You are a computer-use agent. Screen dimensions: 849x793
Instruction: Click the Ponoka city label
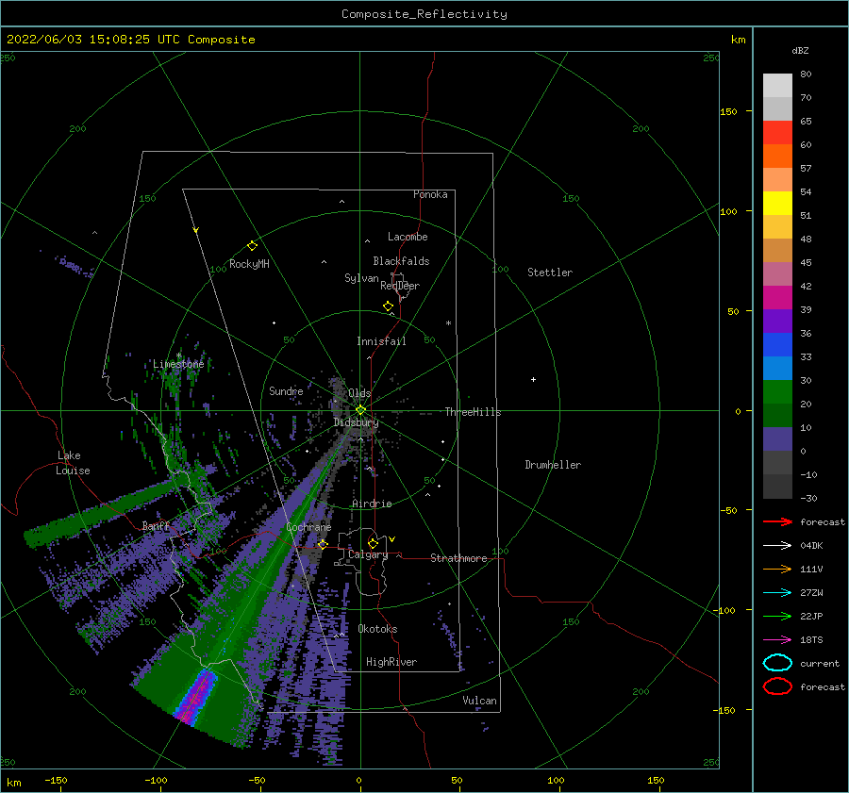(x=430, y=194)
